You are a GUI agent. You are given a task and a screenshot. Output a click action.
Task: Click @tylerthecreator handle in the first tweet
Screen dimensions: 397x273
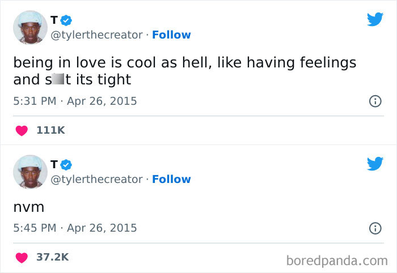96,35
